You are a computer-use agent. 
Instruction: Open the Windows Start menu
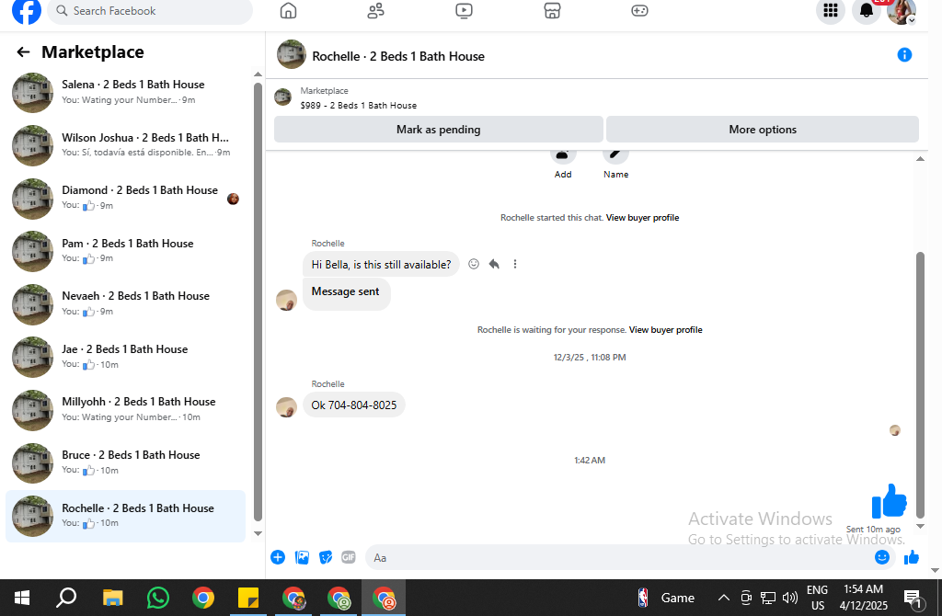pos(22,598)
